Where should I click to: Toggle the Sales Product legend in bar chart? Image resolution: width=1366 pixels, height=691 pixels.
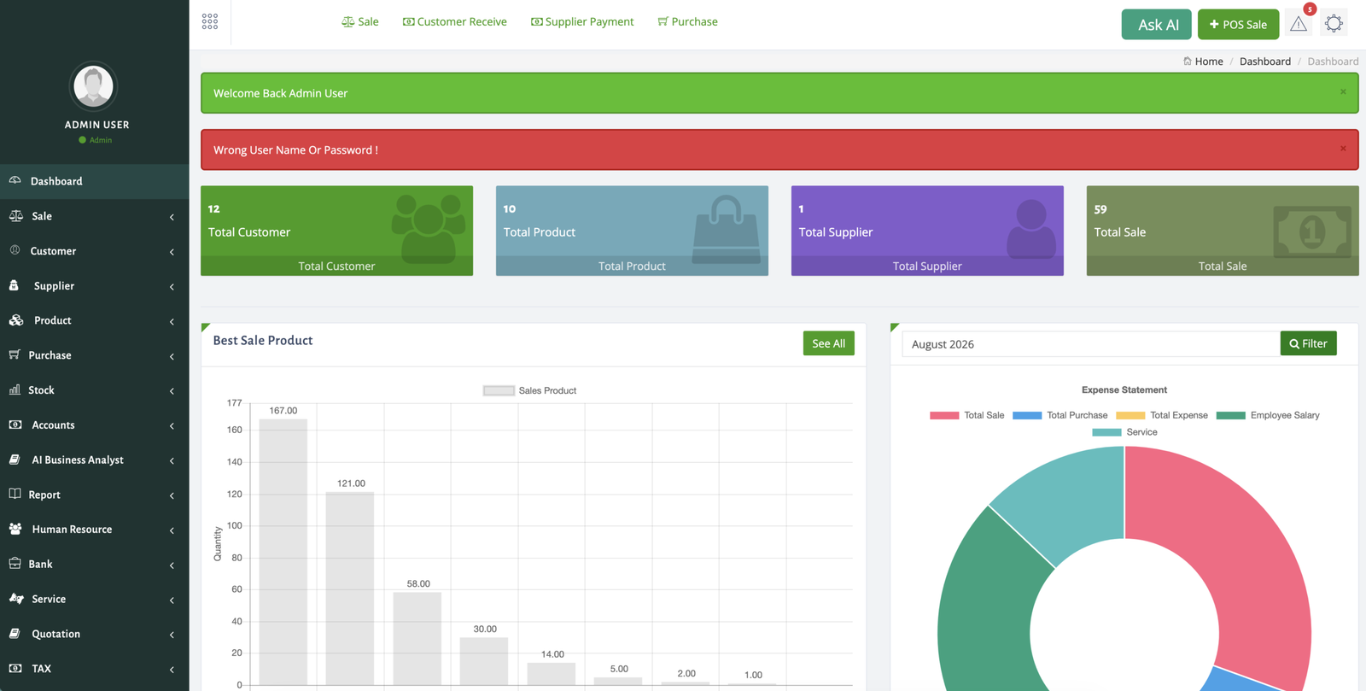(529, 390)
